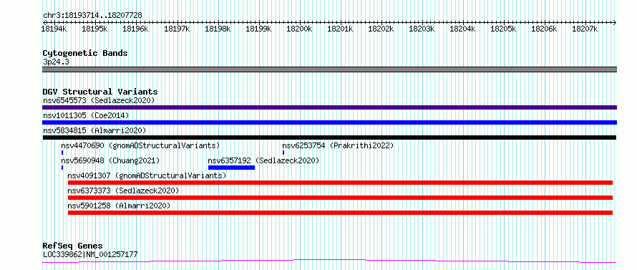This screenshot has width=637, height=270.
Task: Click the 18198k ruler tick label
Action: pyautogui.click(x=218, y=29)
